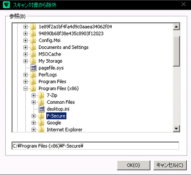Viewport: 191px width, 175px height.
Task: Click the folder path input field
Action: (x=95, y=146)
